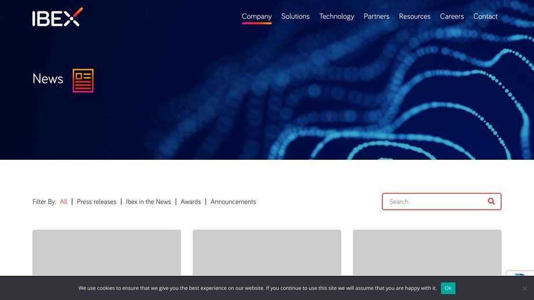Screen dimensions: 534x300
Task: Filter by Awards
Action: (191, 201)
